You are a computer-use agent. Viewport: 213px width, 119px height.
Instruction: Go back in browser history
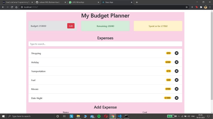[3, 7]
